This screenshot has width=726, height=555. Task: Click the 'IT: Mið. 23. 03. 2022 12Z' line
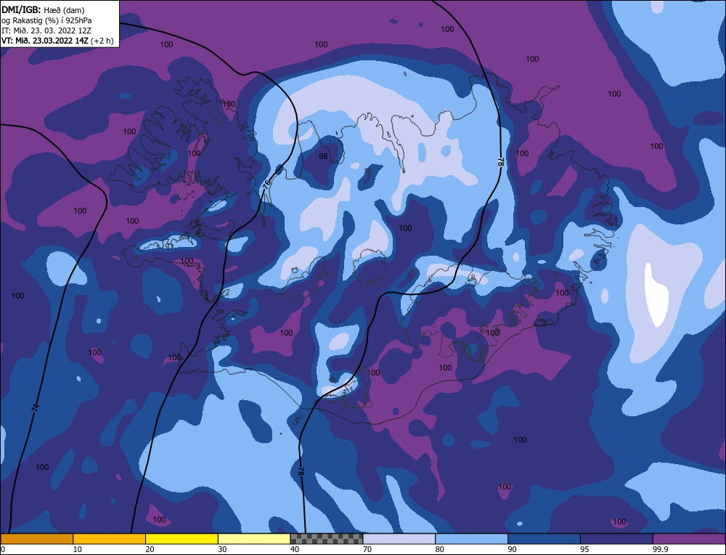coord(46,30)
